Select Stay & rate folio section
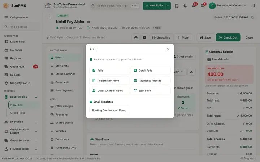 [65, 66]
